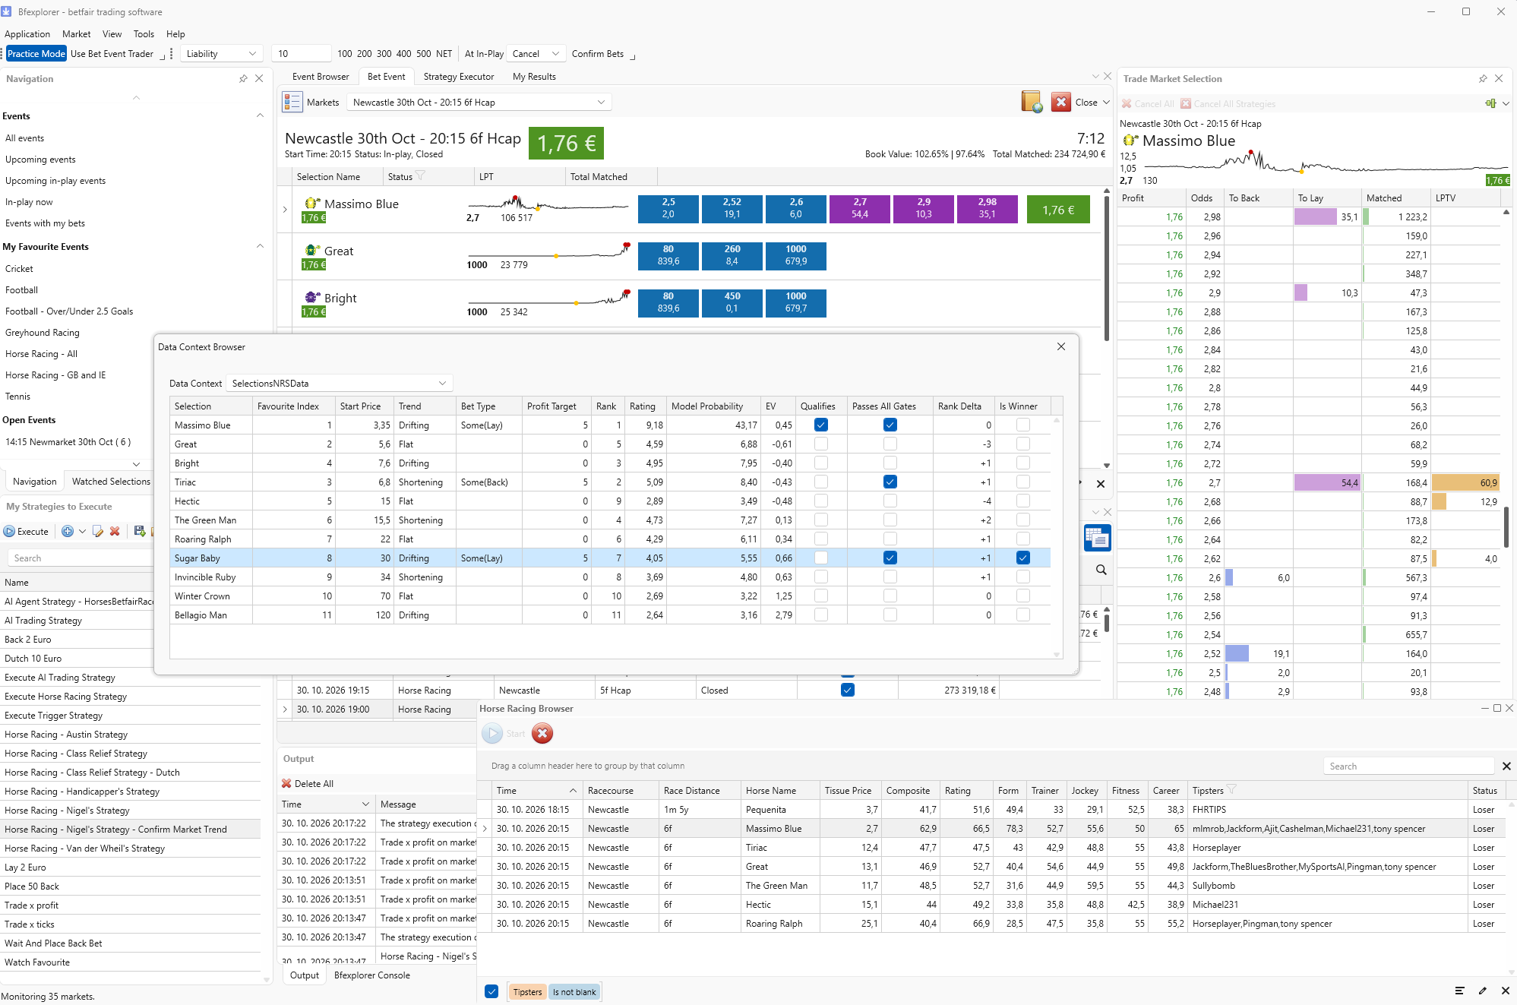Switch to the Strategy Executor tab
This screenshot has width=1517, height=1005.
point(458,76)
